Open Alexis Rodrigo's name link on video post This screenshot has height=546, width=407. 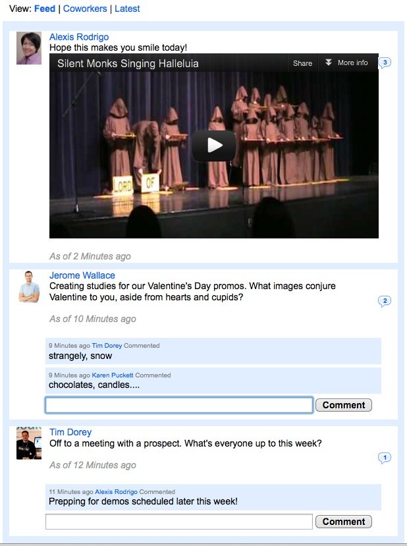[79, 37]
